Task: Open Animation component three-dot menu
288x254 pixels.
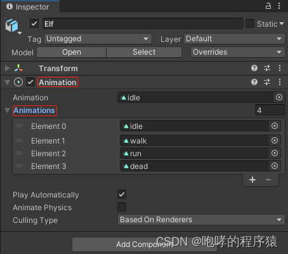Action: pos(280,82)
